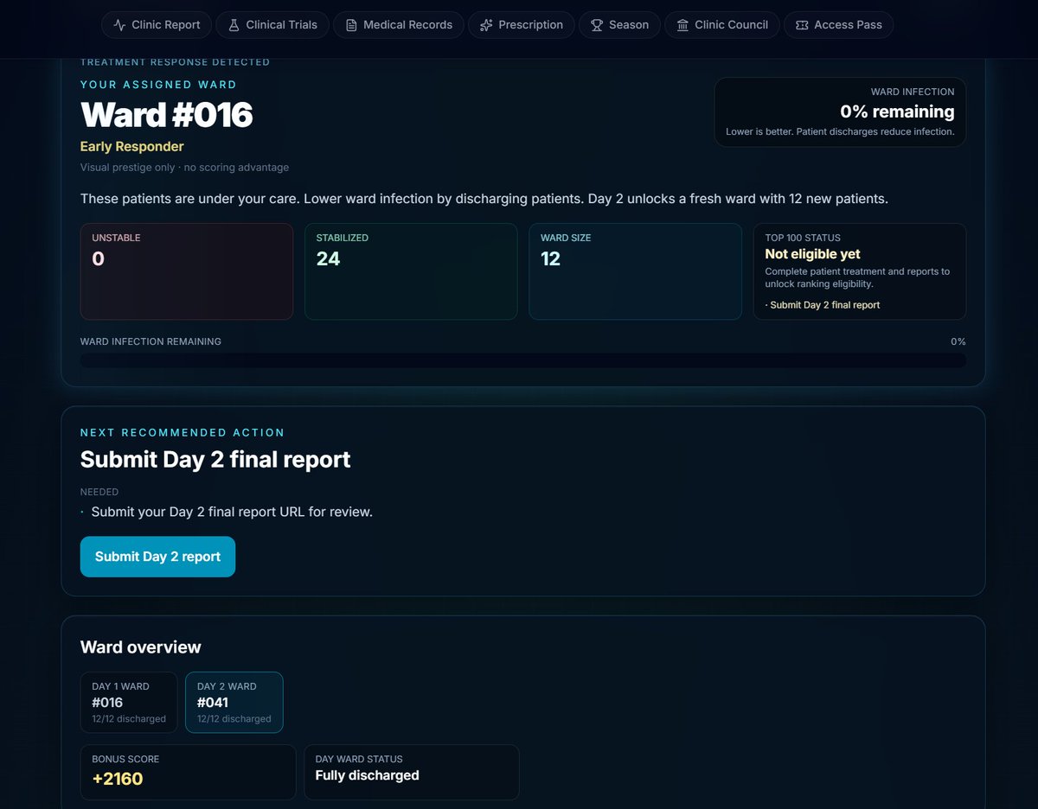The height and width of the screenshot is (809, 1038).
Task: Click the "Your Assigned Ward" label
Action: 158,85
